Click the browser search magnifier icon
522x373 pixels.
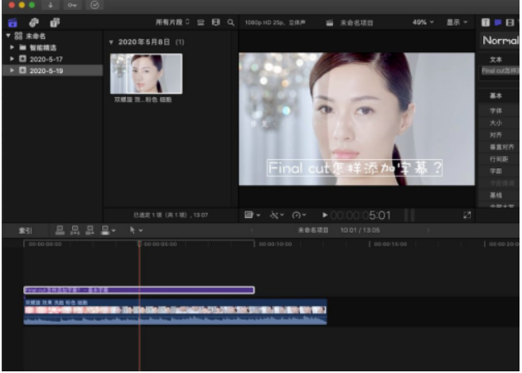coord(230,22)
